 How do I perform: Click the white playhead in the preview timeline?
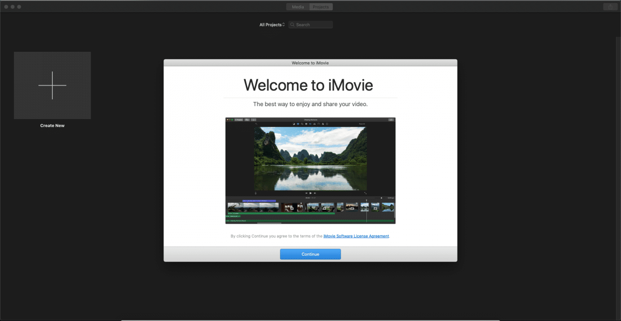point(366,210)
